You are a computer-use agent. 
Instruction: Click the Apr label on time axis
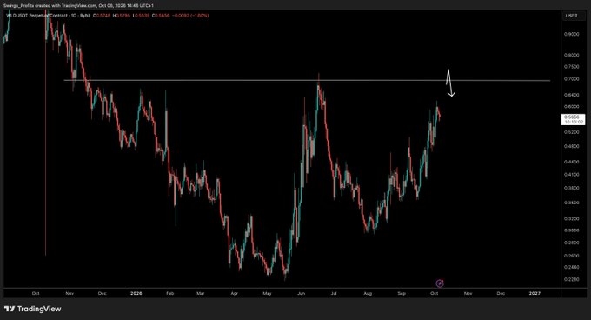pyautogui.click(x=235, y=293)
